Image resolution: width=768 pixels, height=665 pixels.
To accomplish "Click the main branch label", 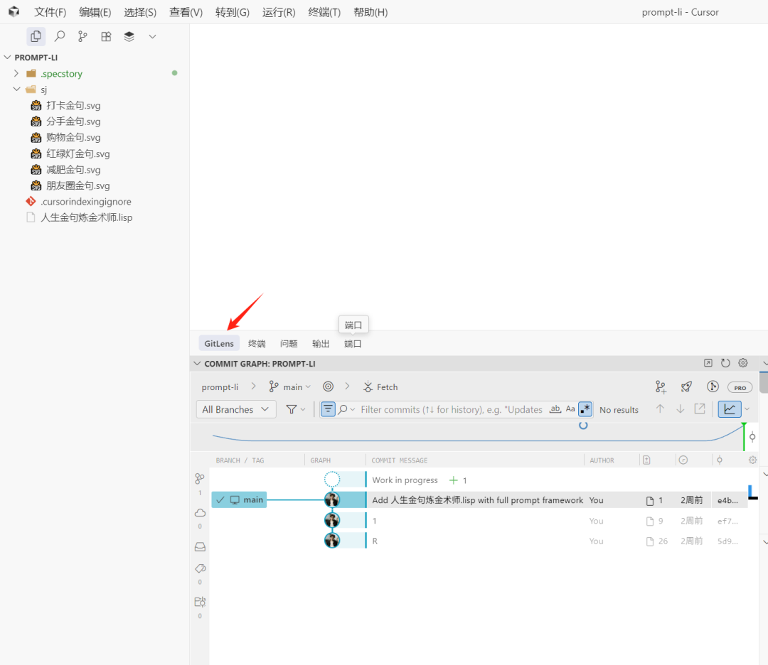I will point(239,499).
